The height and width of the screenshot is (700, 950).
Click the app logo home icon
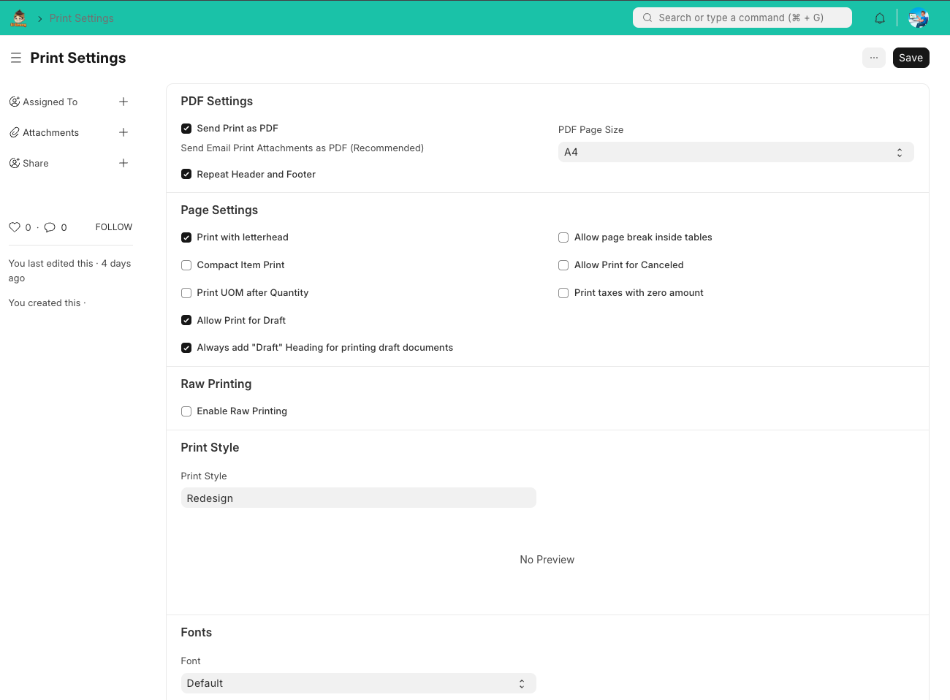[x=19, y=18]
